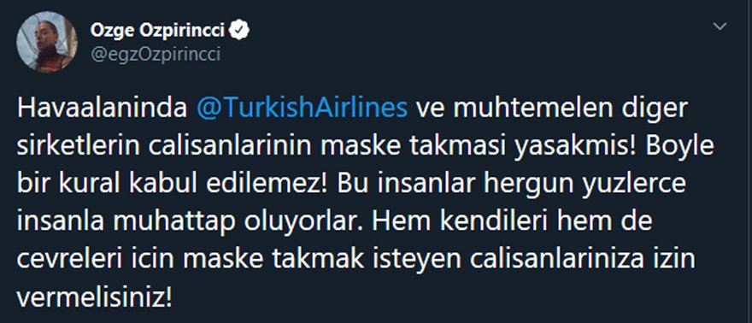
Task: Click the words 've muhtemelen diger'
Action: [x=551, y=109]
